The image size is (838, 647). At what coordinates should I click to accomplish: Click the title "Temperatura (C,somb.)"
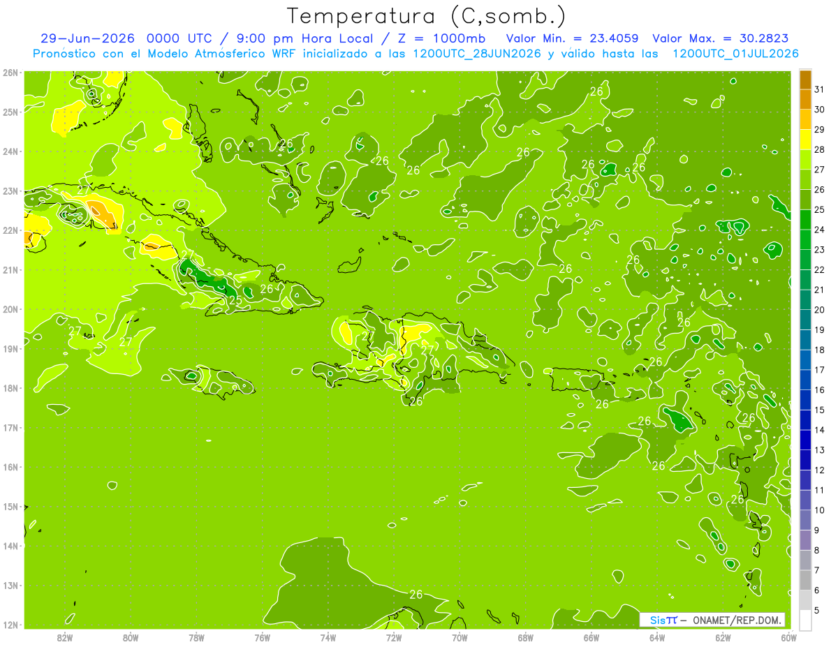coord(426,17)
